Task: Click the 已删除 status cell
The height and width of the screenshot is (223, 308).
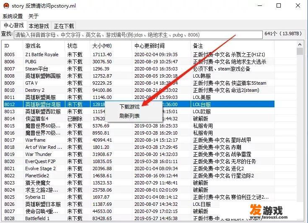Action: point(75,119)
